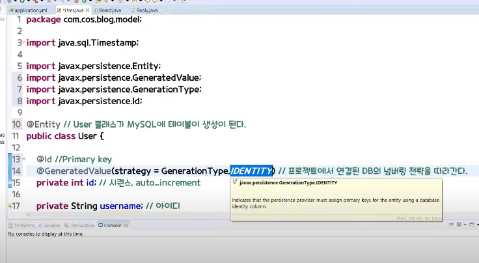Click line number 16 in the gutter
479x263 pixels.
pos(16,194)
